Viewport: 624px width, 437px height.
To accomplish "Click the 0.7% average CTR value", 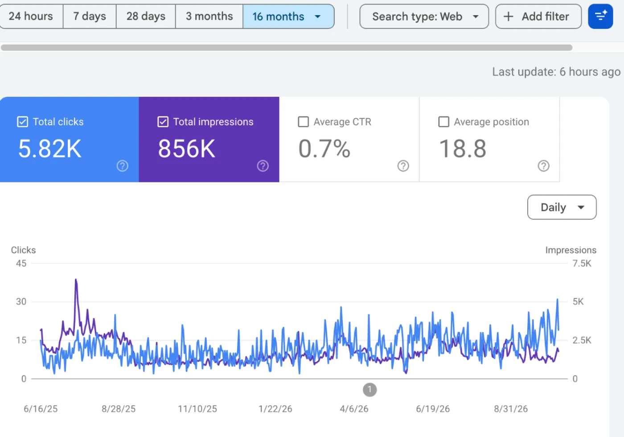I will [x=324, y=148].
